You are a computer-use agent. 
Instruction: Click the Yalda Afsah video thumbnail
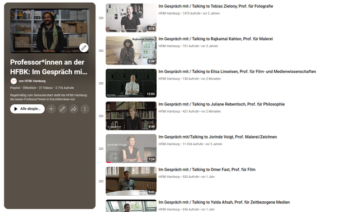point(131,206)
